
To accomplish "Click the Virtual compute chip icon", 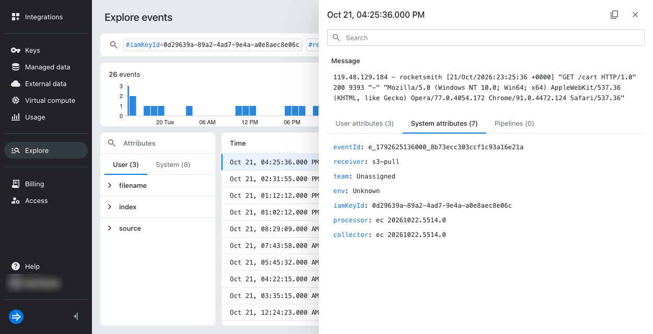I will click(16, 100).
